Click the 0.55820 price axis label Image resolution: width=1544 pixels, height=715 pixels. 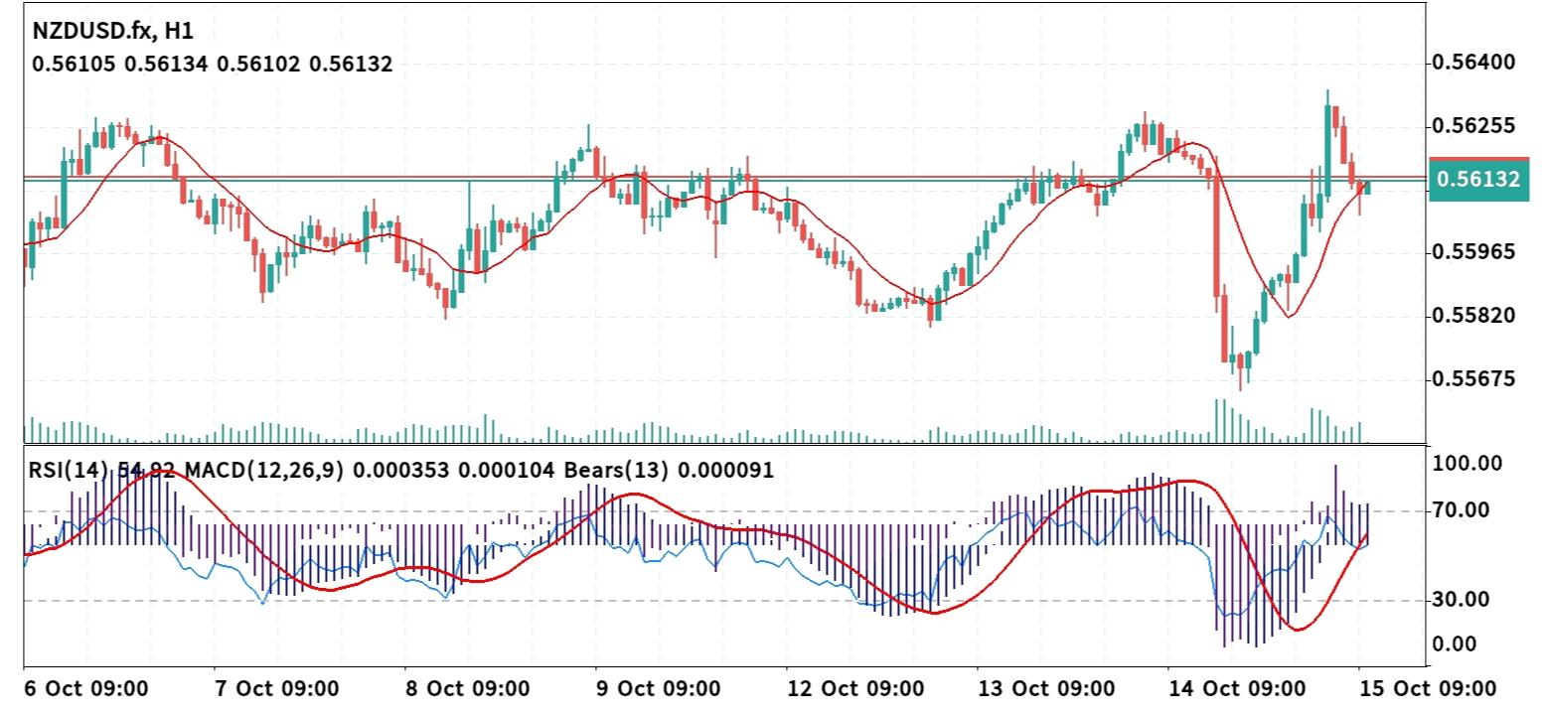[1472, 316]
